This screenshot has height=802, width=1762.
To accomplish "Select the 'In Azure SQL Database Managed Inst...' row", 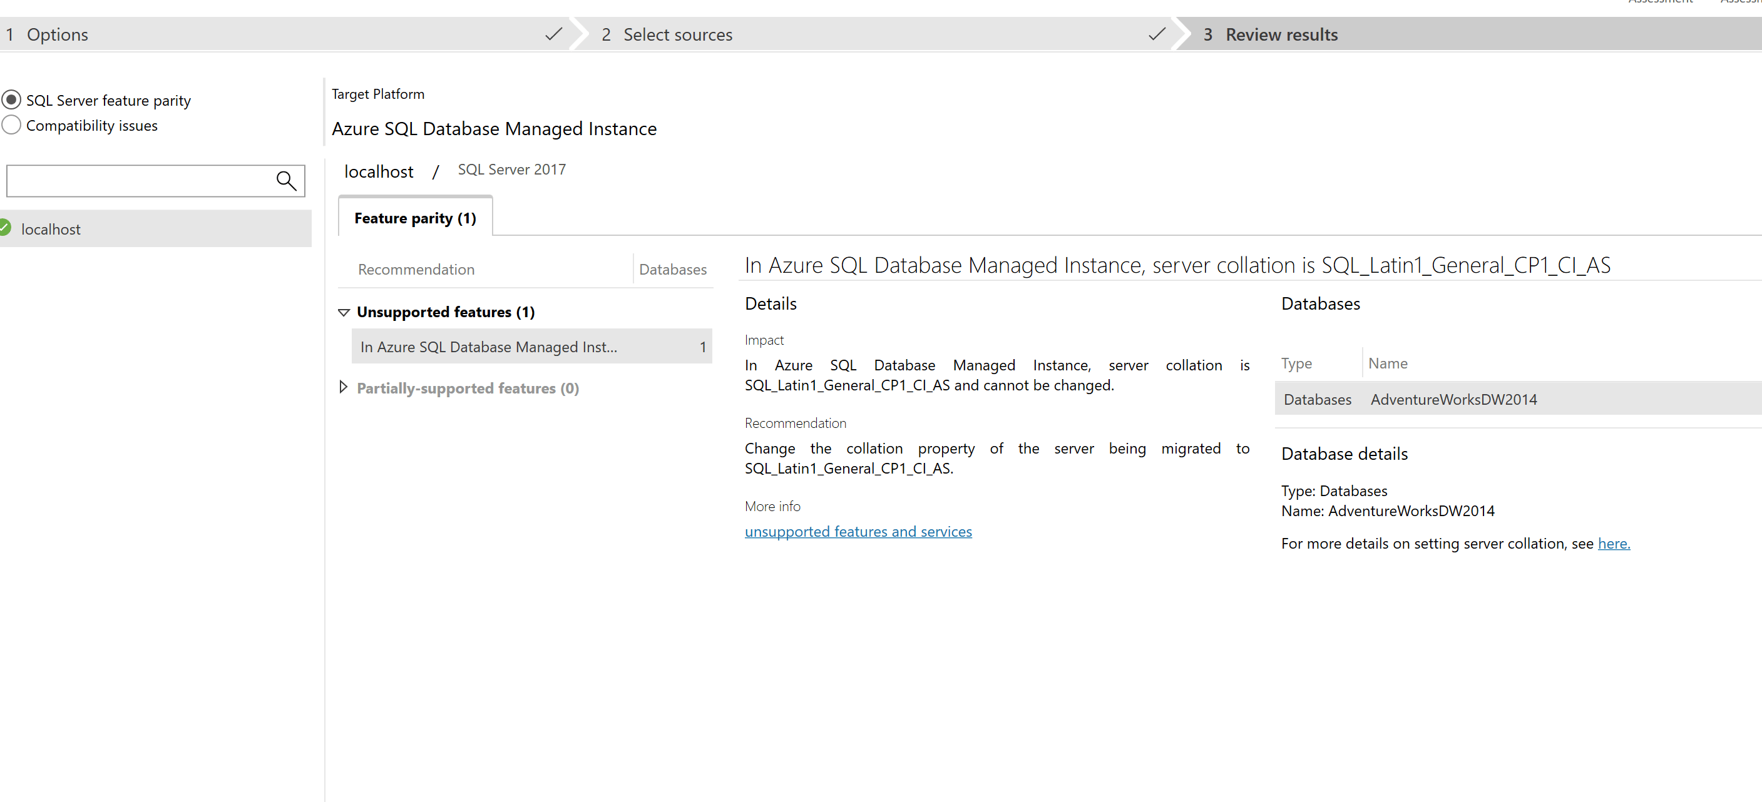I will click(531, 346).
